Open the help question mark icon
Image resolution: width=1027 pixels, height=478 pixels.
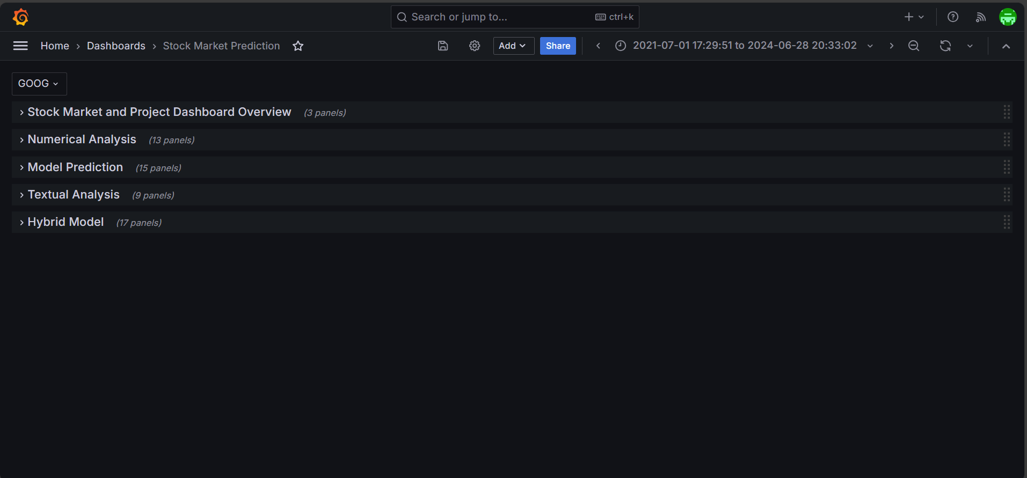(953, 17)
